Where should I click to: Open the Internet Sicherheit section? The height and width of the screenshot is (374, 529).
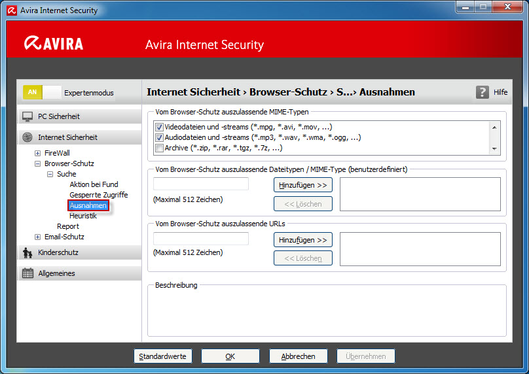tap(80, 137)
